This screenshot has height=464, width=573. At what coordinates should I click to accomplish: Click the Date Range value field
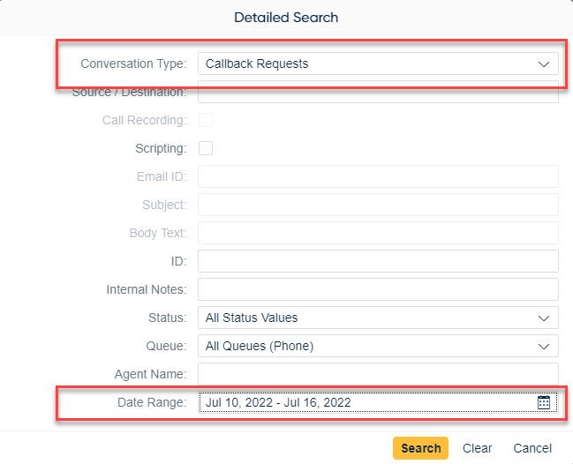click(x=378, y=402)
